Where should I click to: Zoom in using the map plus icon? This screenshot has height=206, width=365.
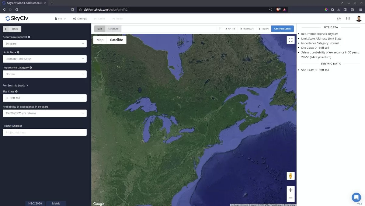click(x=290, y=190)
